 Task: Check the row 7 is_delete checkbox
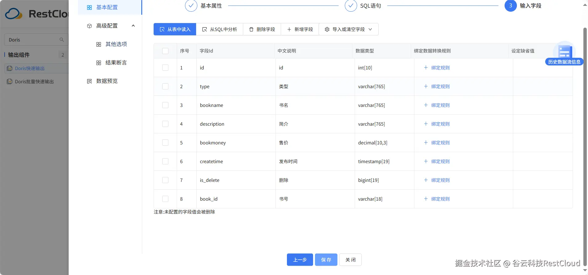[165, 180]
